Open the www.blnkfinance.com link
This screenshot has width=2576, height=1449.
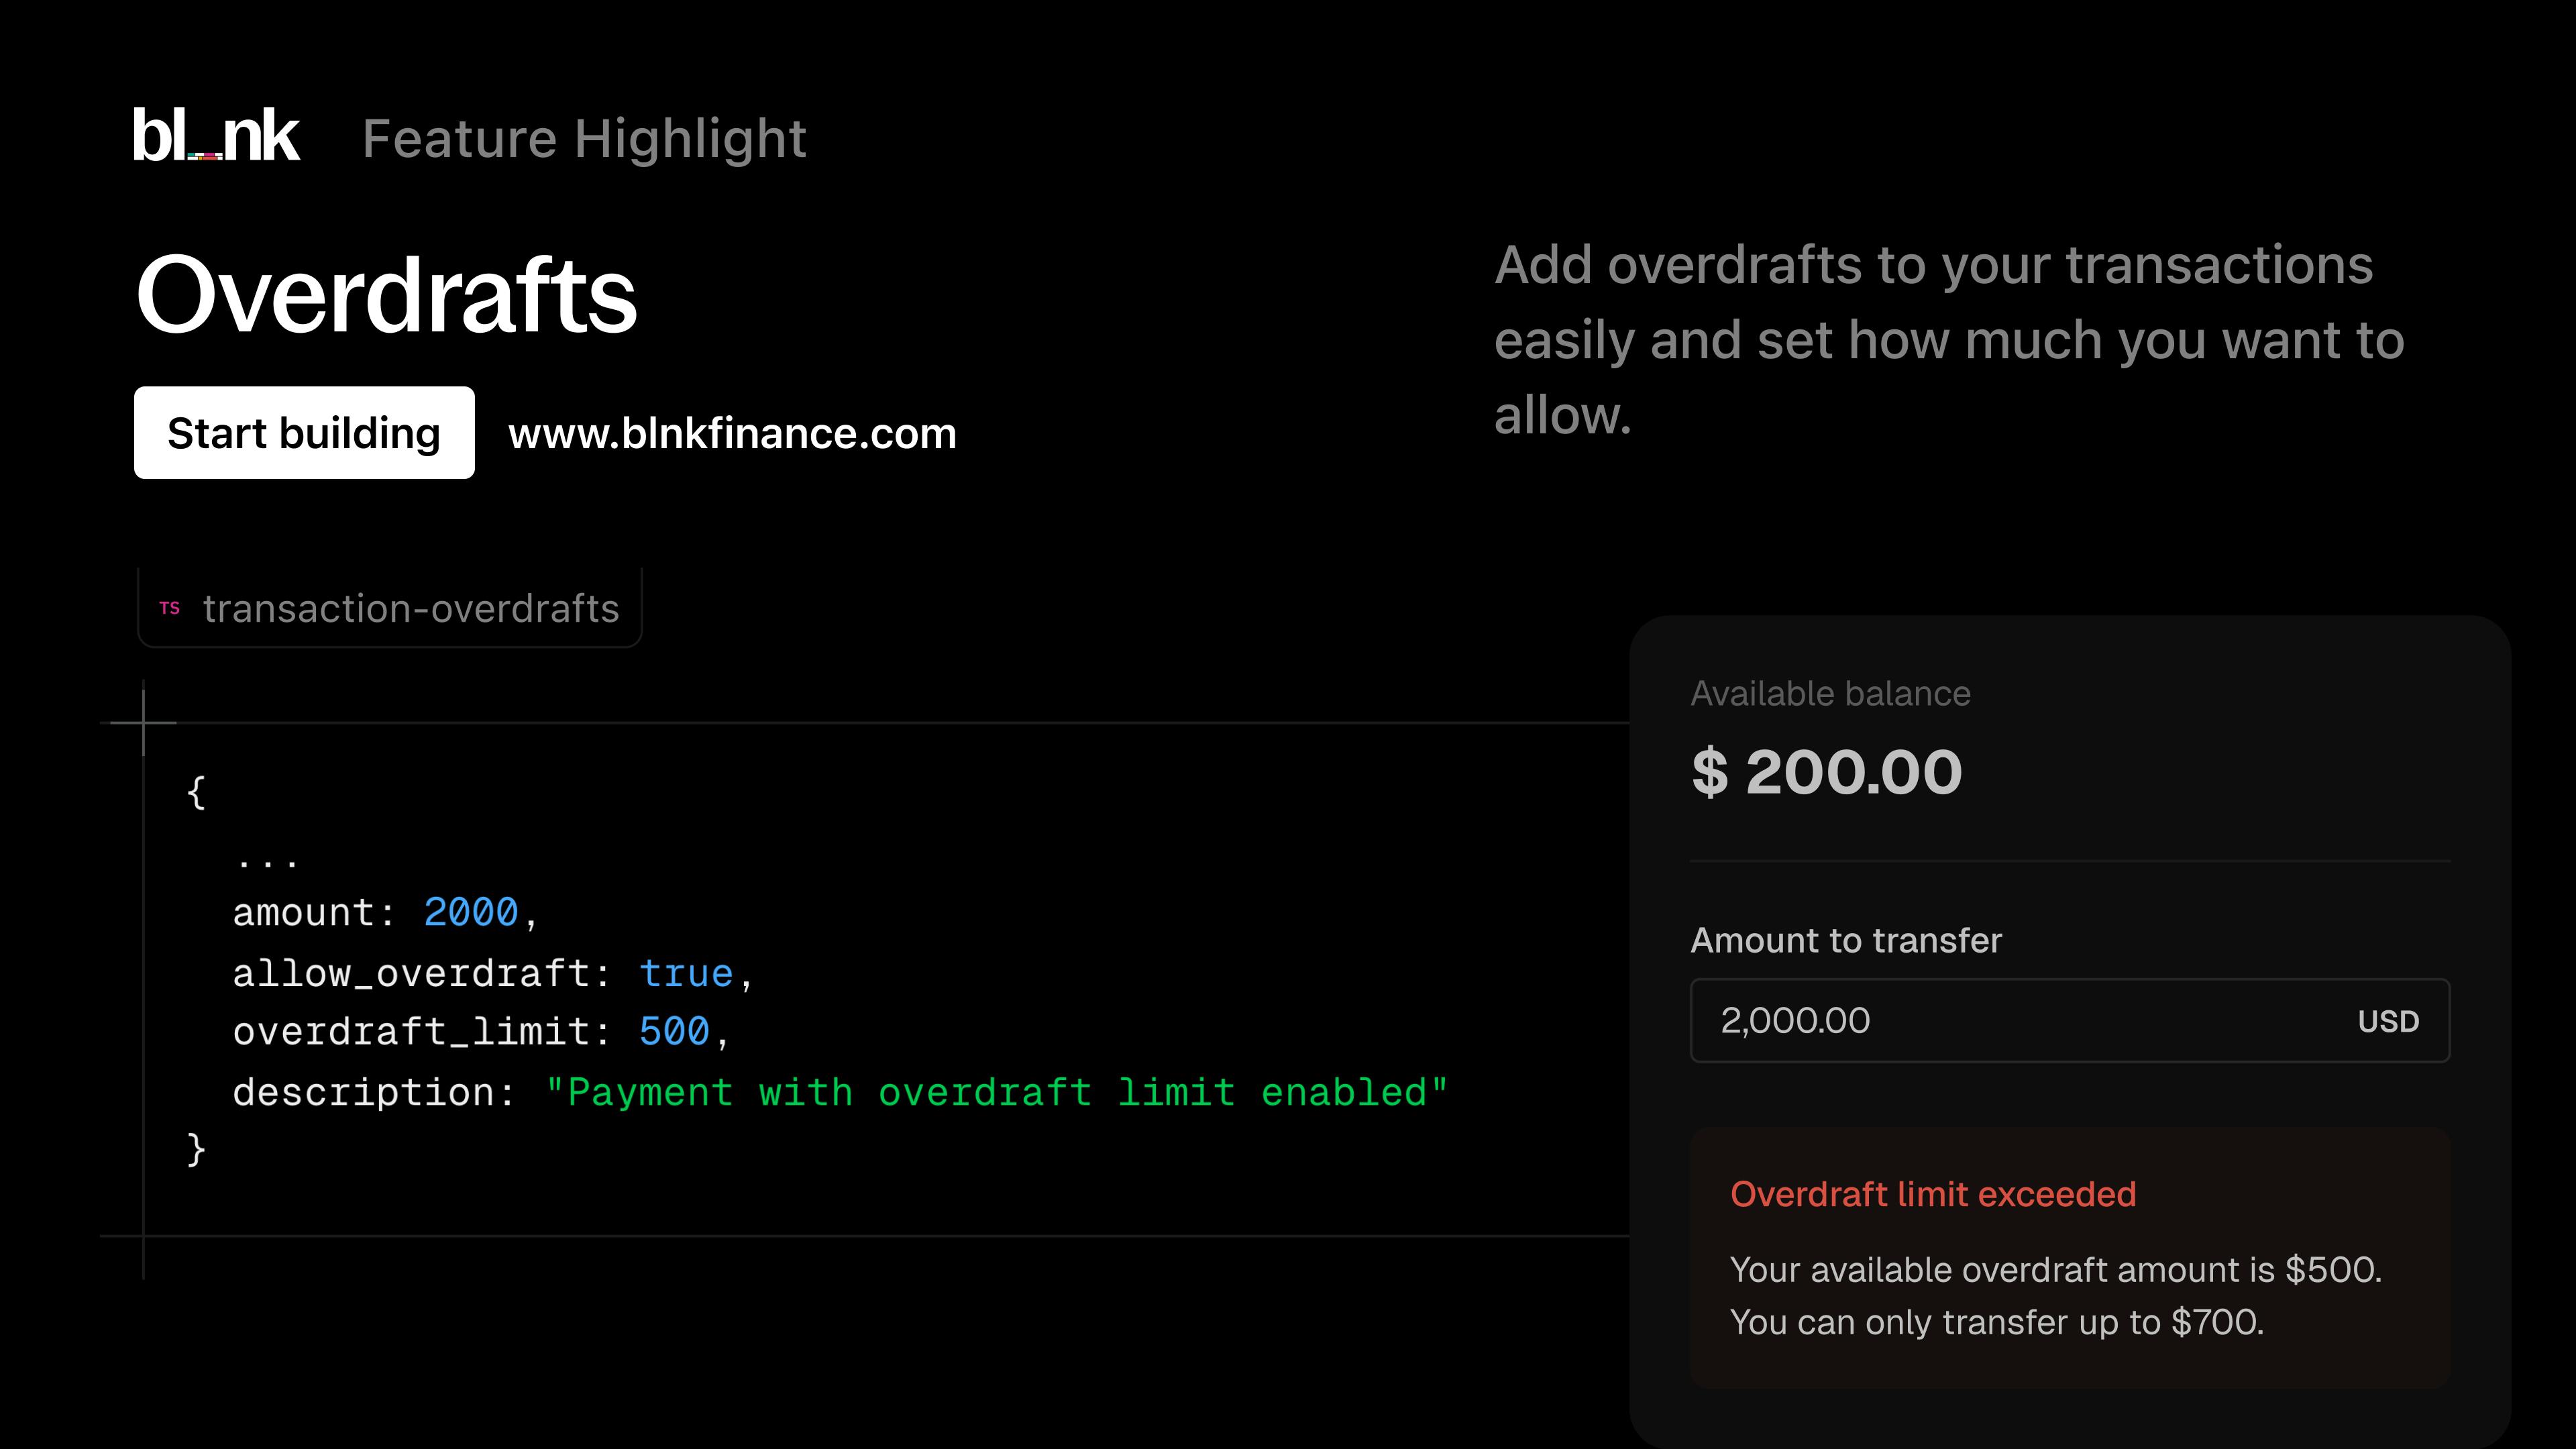732,434
